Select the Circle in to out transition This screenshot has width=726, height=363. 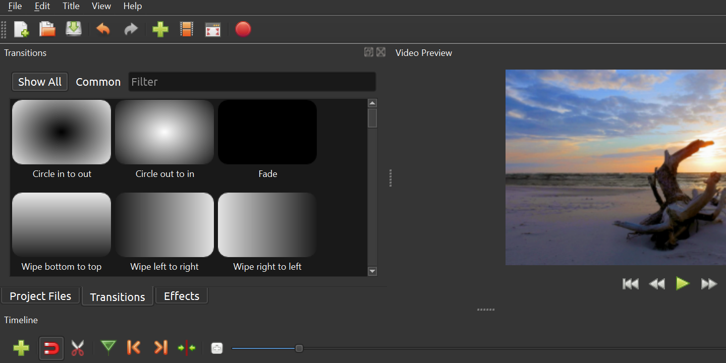click(62, 132)
